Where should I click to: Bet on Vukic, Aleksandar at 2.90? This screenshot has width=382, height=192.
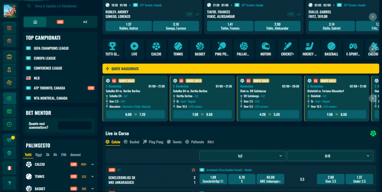click(277, 26)
